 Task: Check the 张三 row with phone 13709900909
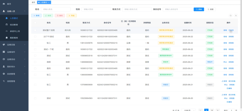click(x=35, y=85)
